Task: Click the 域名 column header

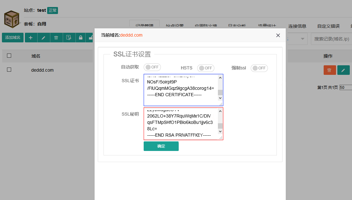Action: tap(36, 56)
